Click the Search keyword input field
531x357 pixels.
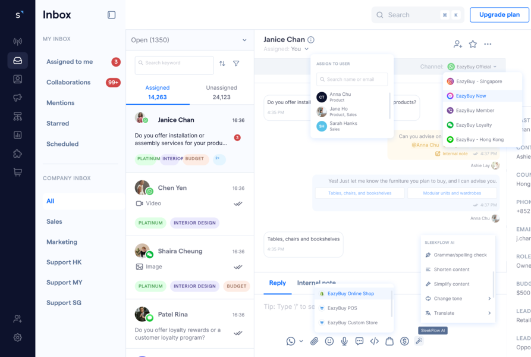click(174, 65)
